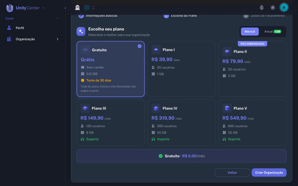Image resolution: width=298 pixels, height=186 pixels.
Task: Click the Plano V cube icon
Action: tap(227, 108)
